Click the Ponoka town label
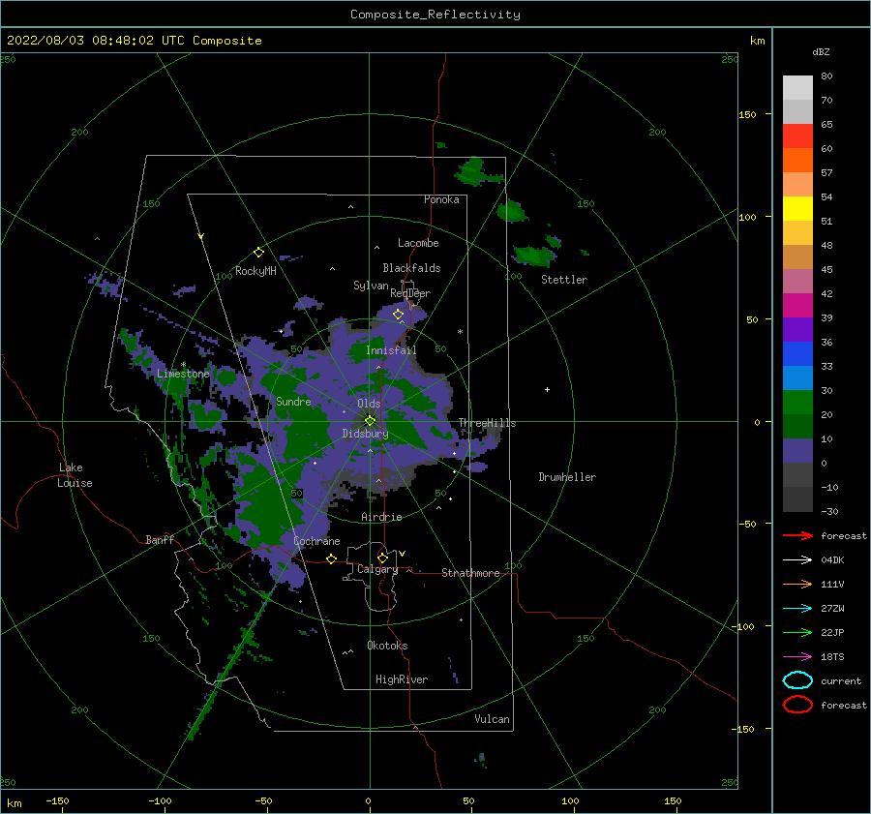871x814 pixels. point(441,199)
